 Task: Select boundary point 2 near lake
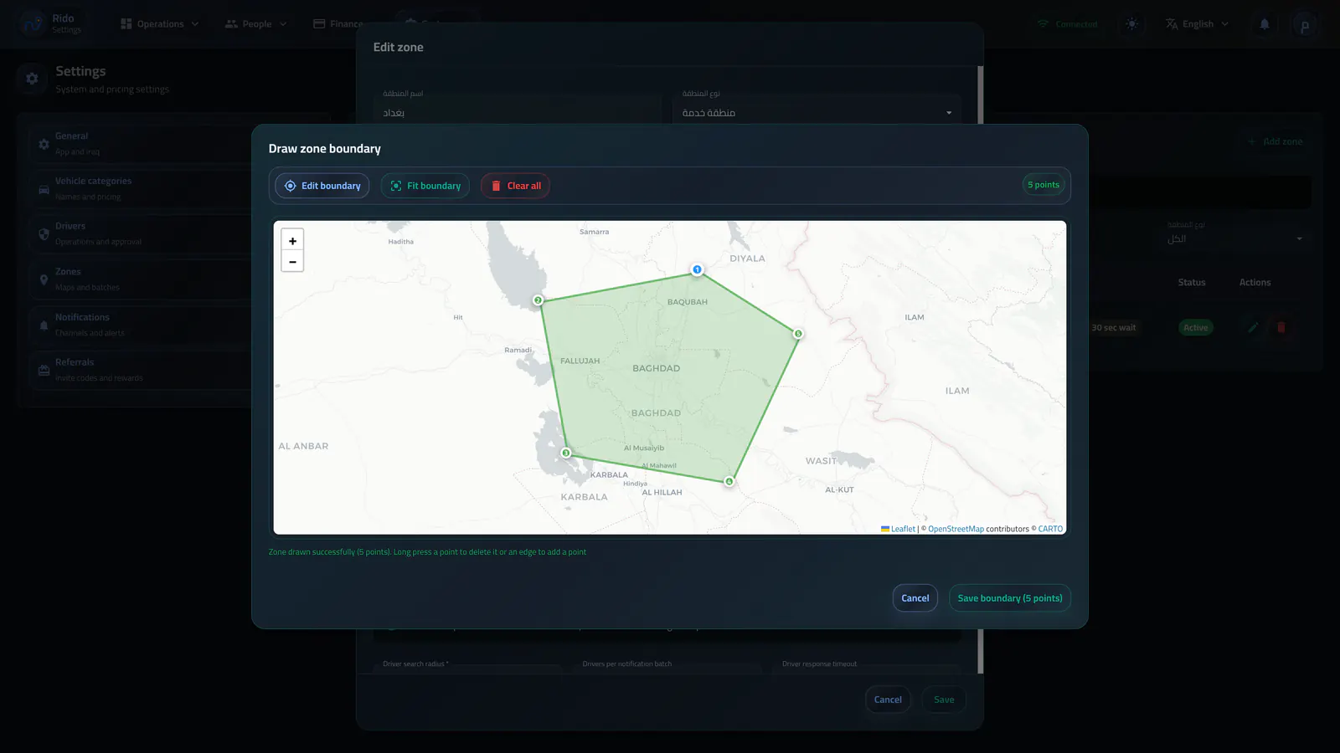point(539,300)
